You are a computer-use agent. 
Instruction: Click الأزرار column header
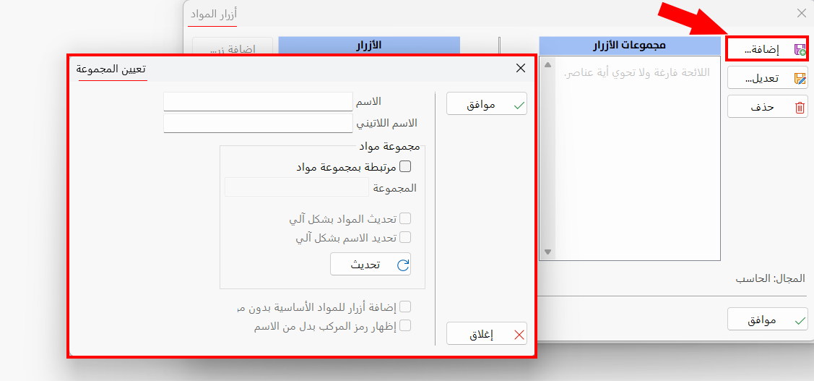pyautogui.click(x=369, y=45)
